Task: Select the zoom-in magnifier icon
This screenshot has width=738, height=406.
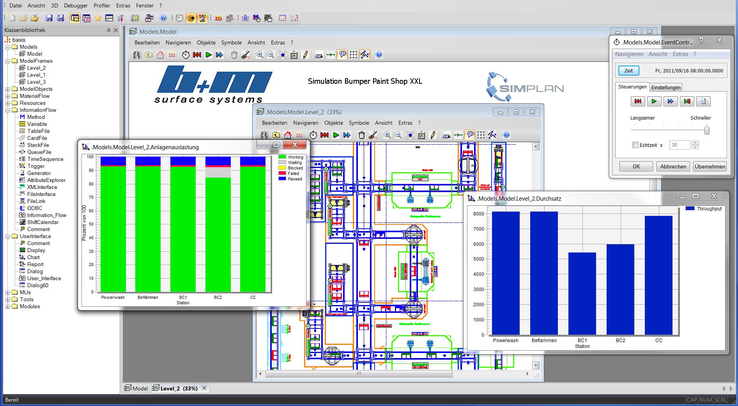Action: [x=260, y=55]
